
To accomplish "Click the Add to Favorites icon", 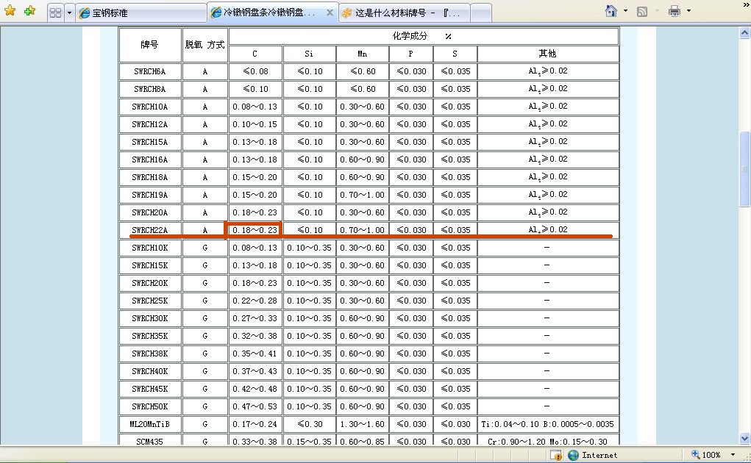I will [x=29, y=10].
